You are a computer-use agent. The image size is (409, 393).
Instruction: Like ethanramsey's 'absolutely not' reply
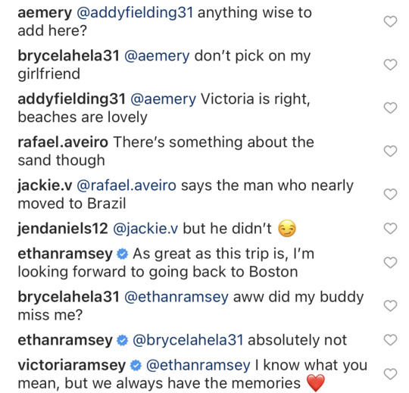[x=390, y=340]
